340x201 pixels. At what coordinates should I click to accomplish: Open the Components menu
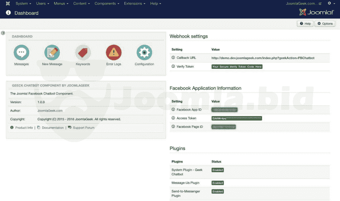(x=107, y=4)
